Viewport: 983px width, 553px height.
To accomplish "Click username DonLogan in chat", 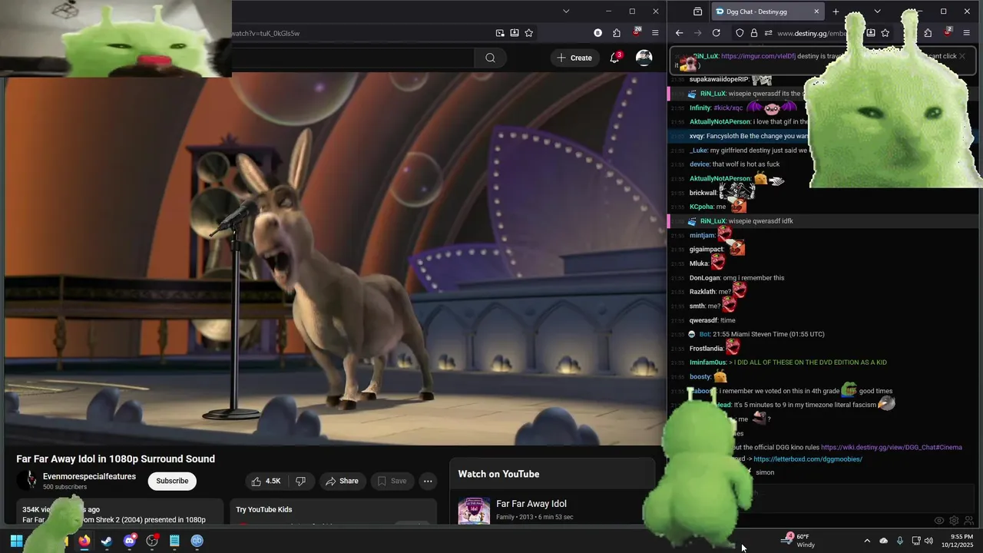I will [x=705, y=278].
